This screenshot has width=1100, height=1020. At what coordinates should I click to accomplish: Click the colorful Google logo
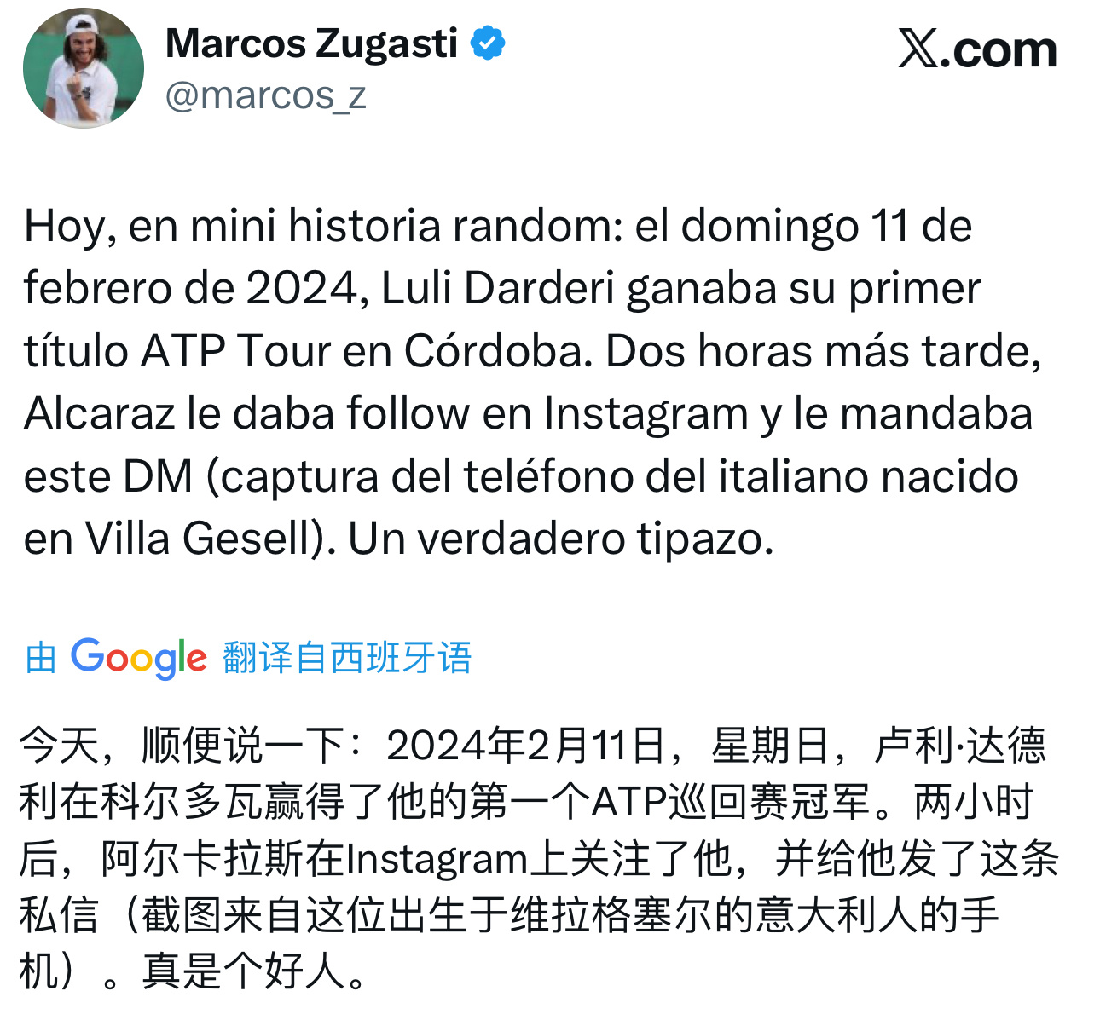[x=138, y=658]
